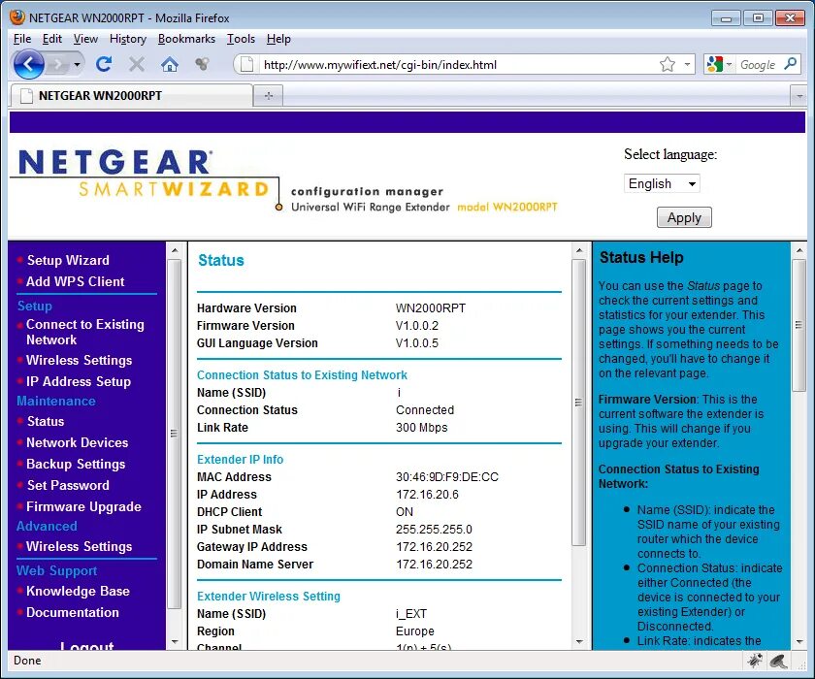Click the Firefox logo in title bar

coord(17,17)
